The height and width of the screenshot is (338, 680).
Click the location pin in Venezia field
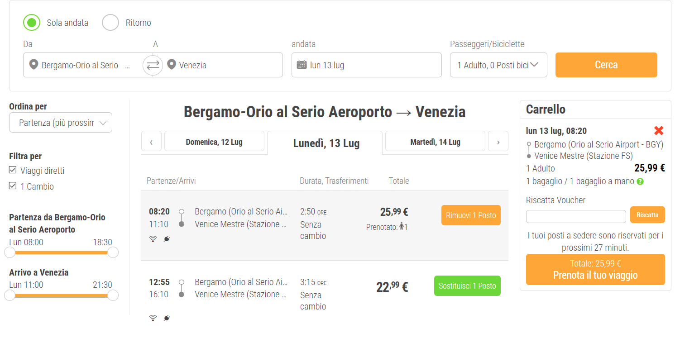pos(171,65)
